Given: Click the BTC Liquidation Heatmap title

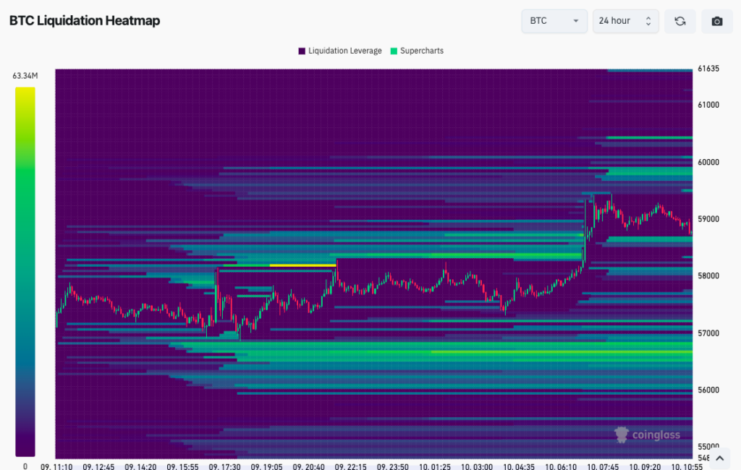Looking at the screenshot, I should pos(85,21).
